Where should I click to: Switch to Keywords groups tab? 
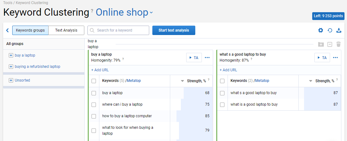pos(30,30)
